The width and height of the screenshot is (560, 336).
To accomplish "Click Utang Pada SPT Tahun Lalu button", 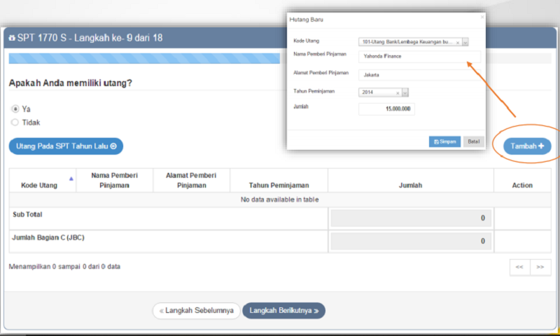I will pyautogui.click(x=66, y=146).
